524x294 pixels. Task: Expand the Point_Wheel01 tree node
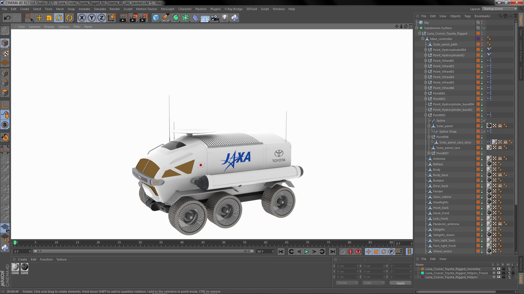[425, 61]
